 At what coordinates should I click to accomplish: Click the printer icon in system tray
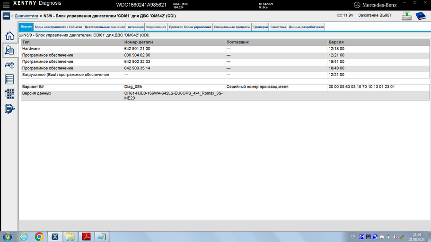click(x=381, y=237)
